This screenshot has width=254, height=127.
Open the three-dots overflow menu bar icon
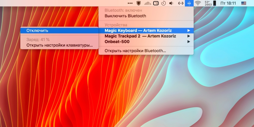130,3
